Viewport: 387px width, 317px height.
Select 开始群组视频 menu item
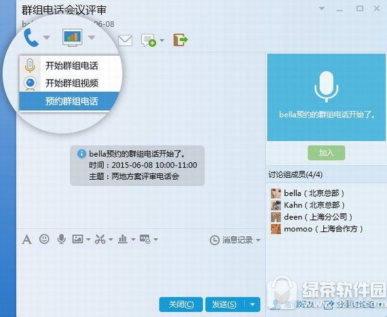pos(71,83)
